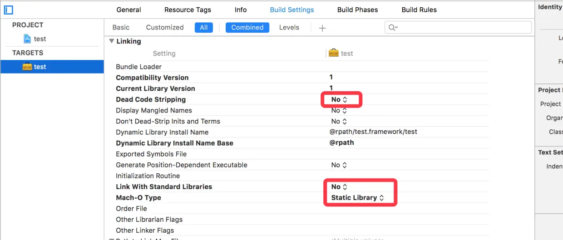Show Basic build settings only

(121, 27)
